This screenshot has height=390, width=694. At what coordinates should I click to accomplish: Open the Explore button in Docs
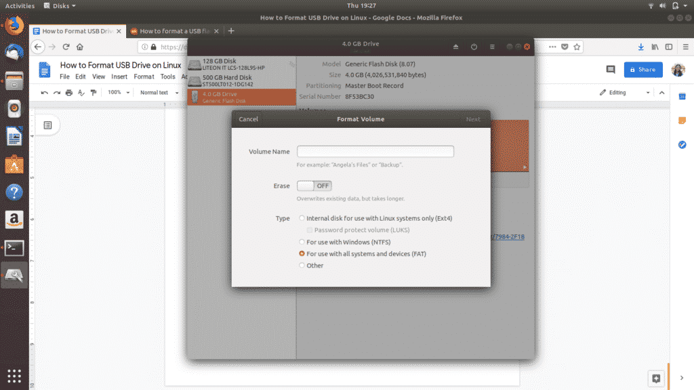(656, 378)
